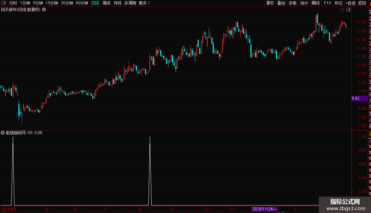Select the 周线 weekly period tab
The image size is (371, 213).
tap(106, 3)
